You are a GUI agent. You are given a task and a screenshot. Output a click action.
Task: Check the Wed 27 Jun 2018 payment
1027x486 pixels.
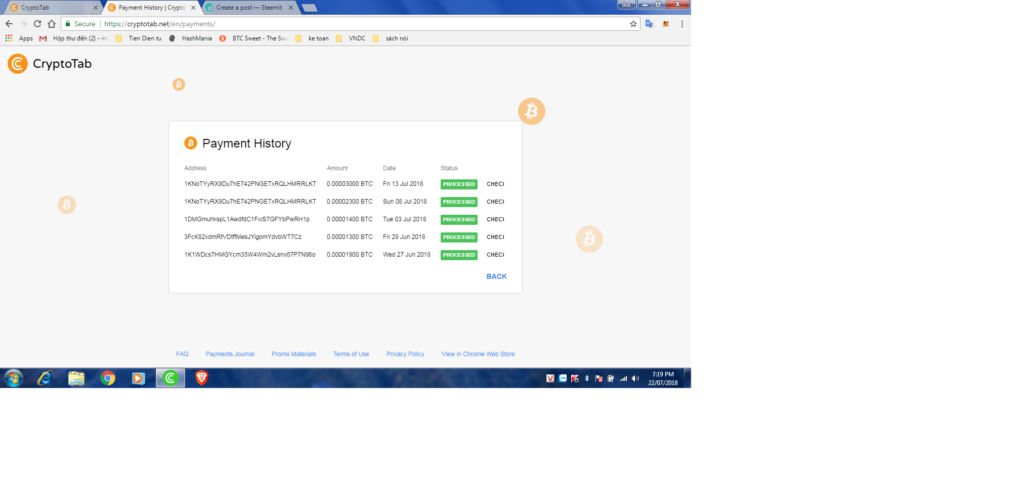click(495, 255)
